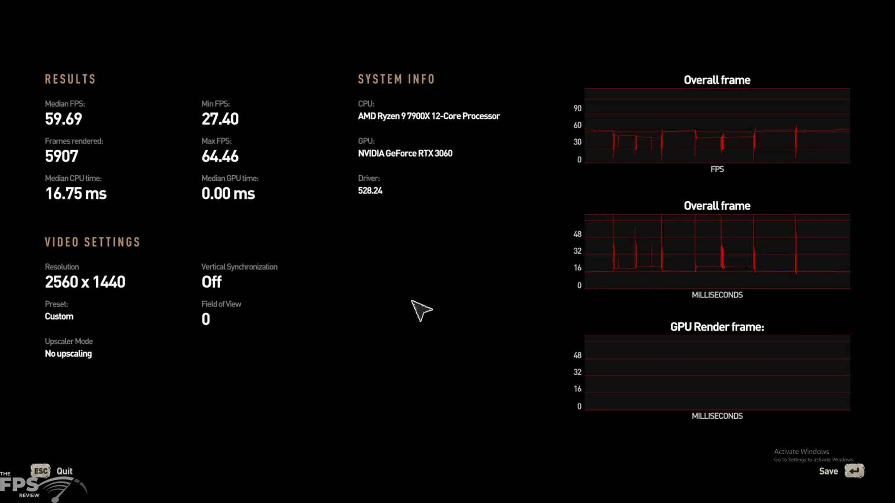
Task: Click the Min FPS value 27.40
Action: point(220,119)
